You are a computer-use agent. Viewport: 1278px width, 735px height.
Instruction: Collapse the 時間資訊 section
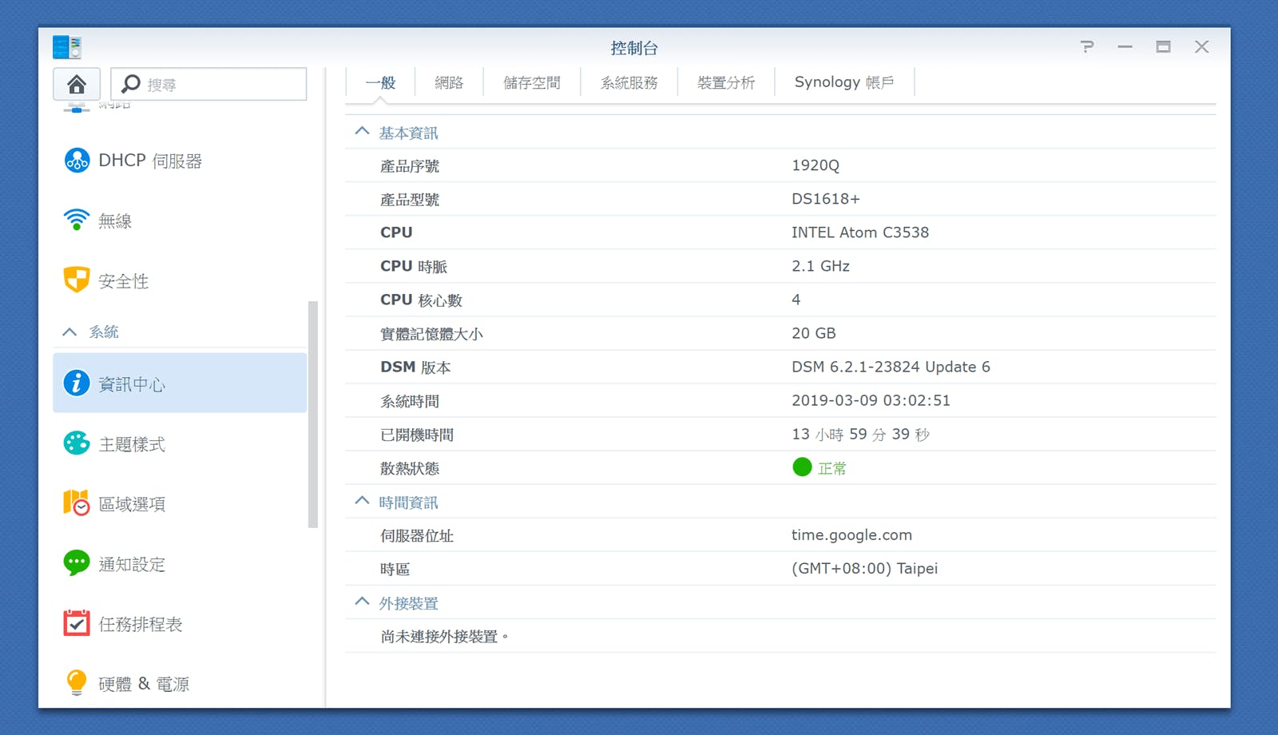coord(362,501)
